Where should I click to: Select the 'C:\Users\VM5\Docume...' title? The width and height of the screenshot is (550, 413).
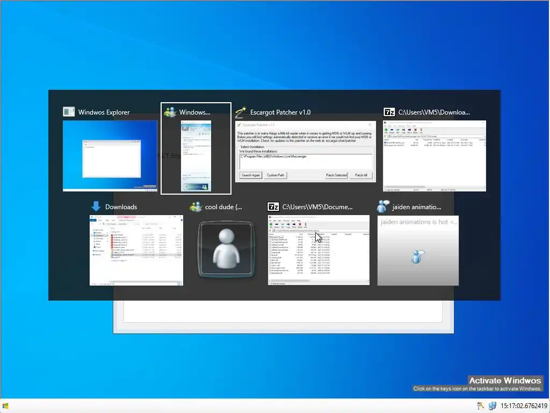(x=317, y=207)
